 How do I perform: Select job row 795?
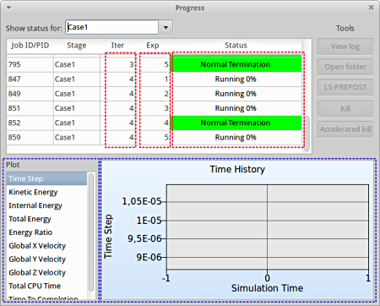tap(155, 64)
